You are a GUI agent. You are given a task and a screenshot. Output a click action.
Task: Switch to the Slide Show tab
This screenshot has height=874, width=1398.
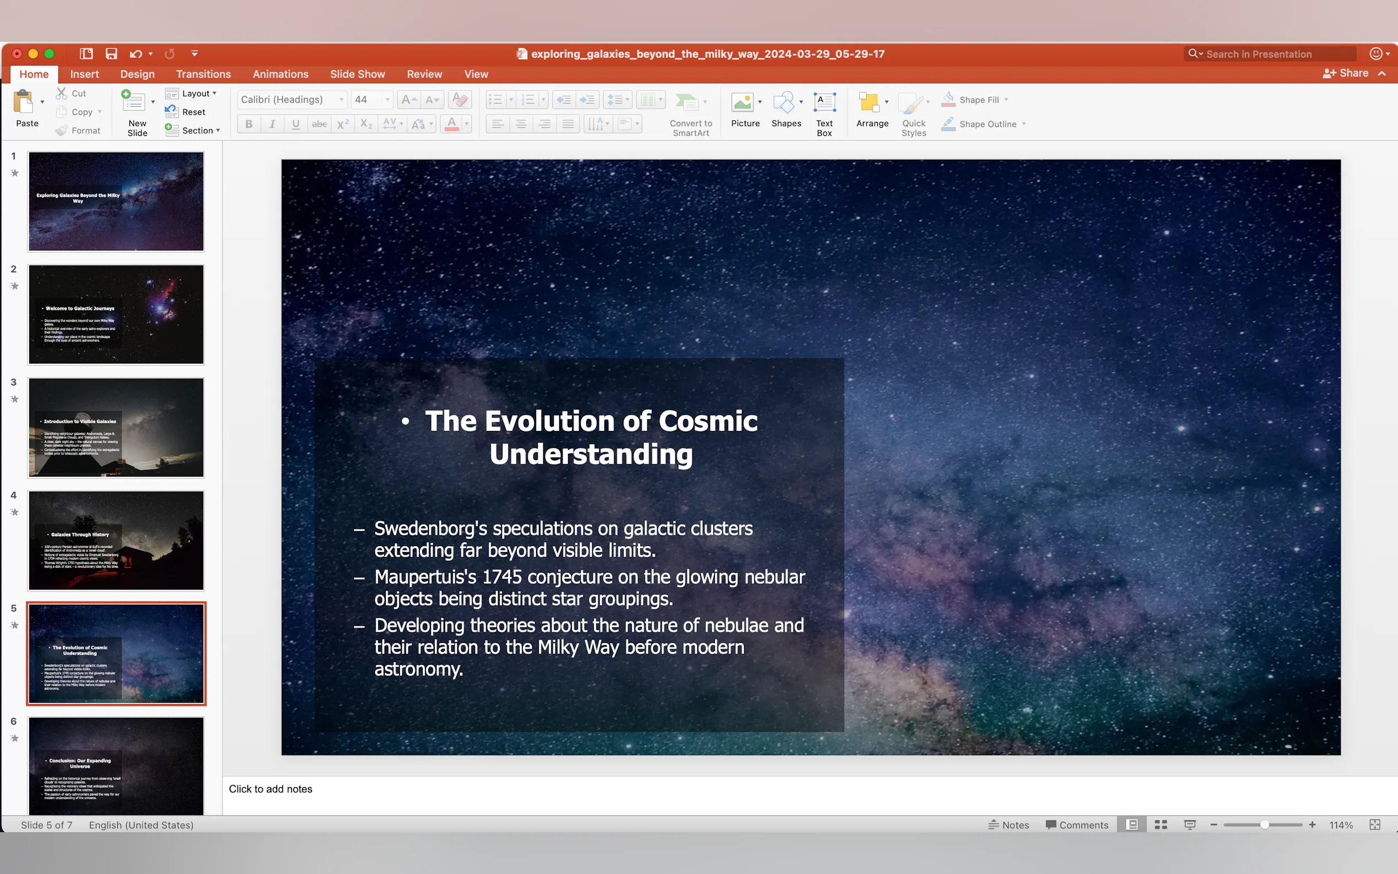point(357,74)
